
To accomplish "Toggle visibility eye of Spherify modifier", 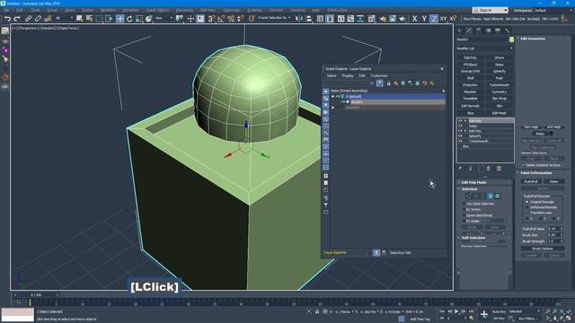I will 460,135.
